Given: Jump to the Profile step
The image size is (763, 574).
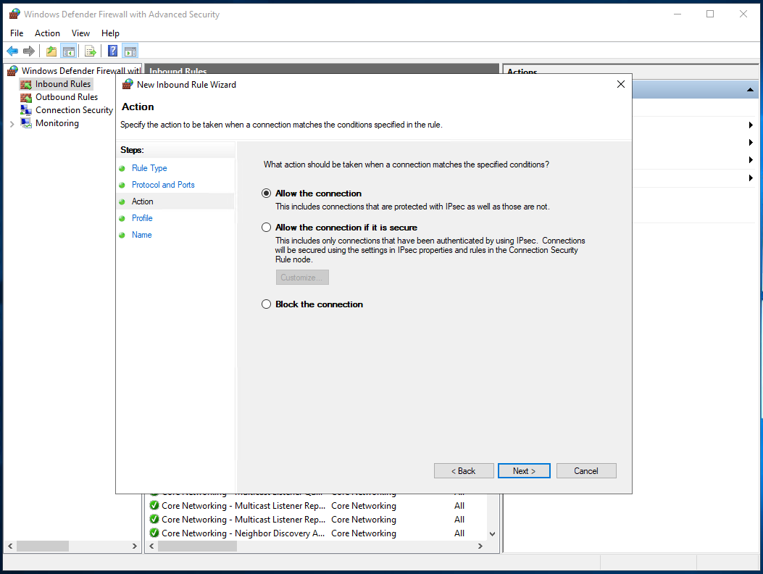Looking at the screenshot, I should coord(142,218).
